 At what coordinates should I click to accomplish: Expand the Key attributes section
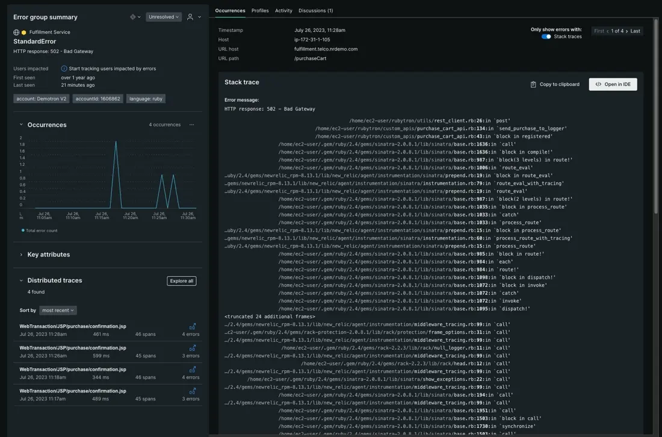click(21, 255)
